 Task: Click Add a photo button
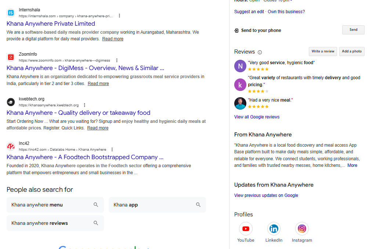pos(352,51)
